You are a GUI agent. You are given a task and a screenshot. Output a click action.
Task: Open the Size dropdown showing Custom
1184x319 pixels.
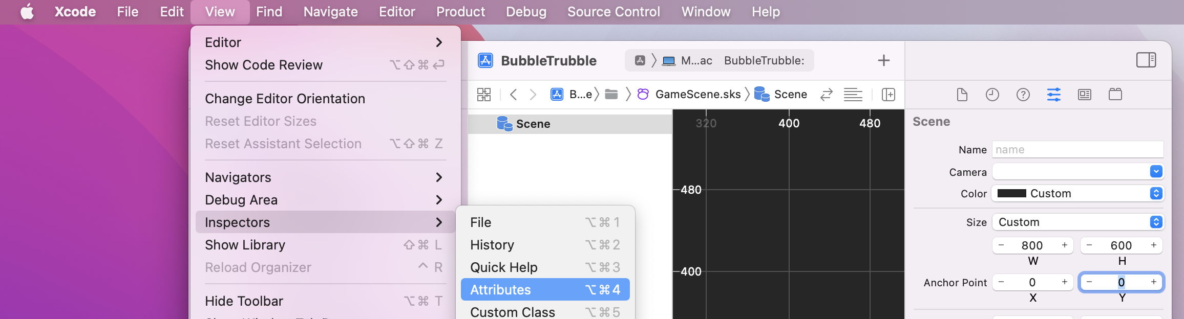click(1155, 222)
